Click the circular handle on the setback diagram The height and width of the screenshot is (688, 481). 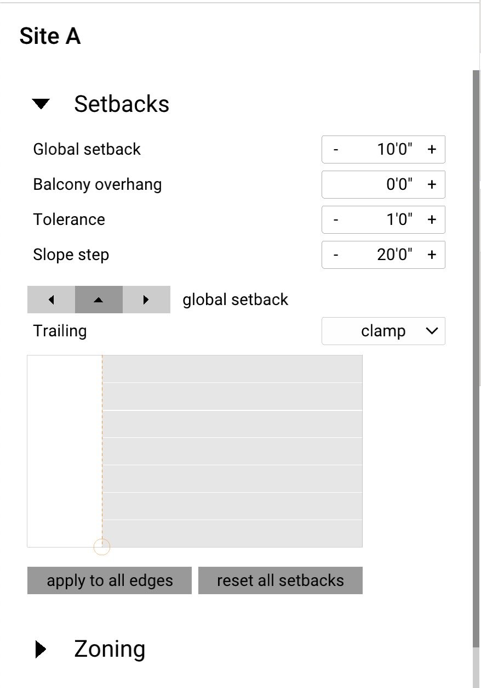click(101, 546)
